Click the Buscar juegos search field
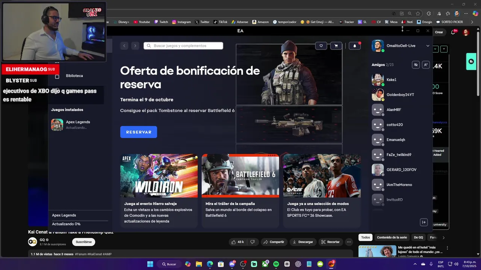Viewport: 481px width, 270px height. point(183,46)
